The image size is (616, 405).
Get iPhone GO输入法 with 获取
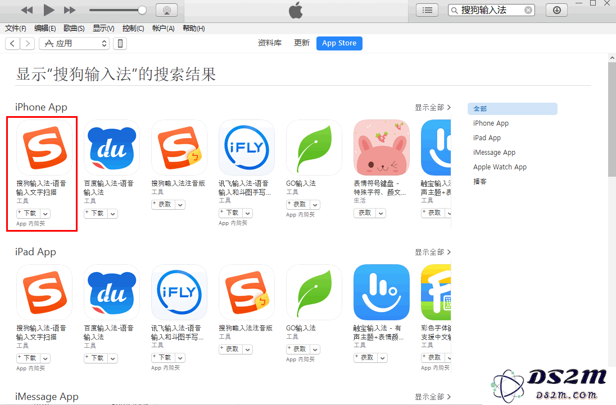[298, 204]
